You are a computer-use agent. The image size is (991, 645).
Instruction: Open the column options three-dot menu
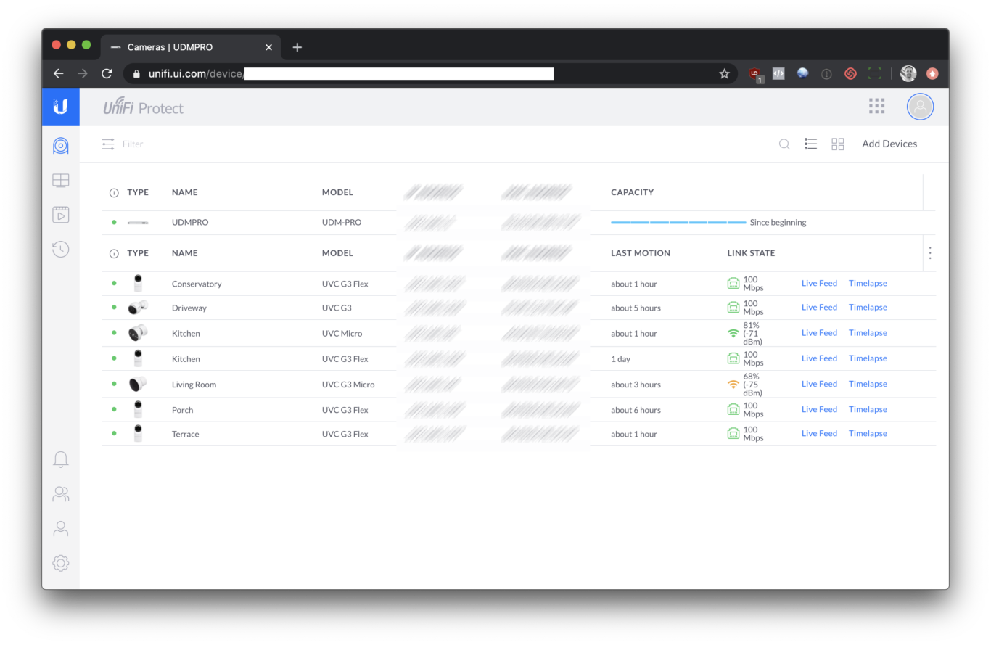coord(930,253)
